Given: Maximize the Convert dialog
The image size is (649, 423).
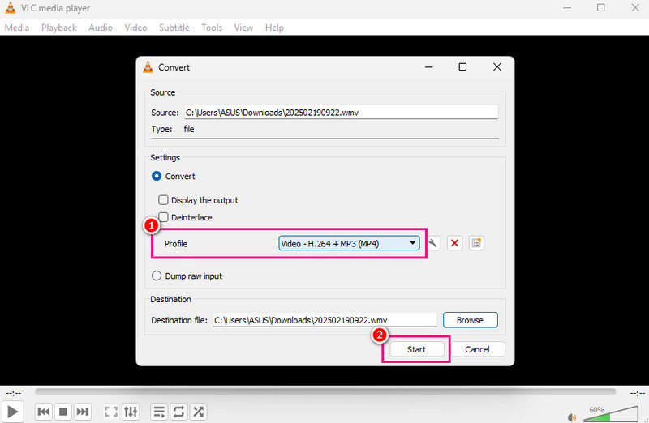Looking at the screenshot, I should (x=462, y=67).
